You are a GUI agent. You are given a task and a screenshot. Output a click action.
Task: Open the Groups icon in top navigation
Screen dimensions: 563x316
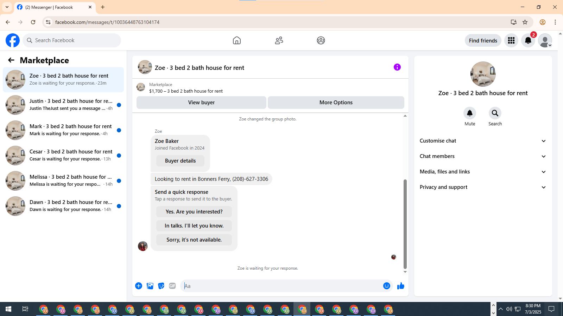tap(321, 40)
